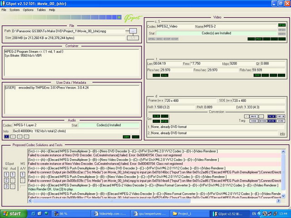
Task: Click the analysis progress bar
Action: click(x=62, y=17)
